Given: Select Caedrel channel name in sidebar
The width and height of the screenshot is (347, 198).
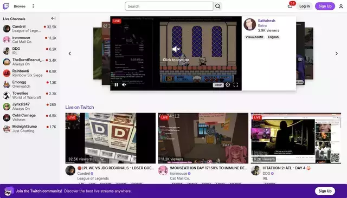Looking at the screenshot, I should [19, 27].
